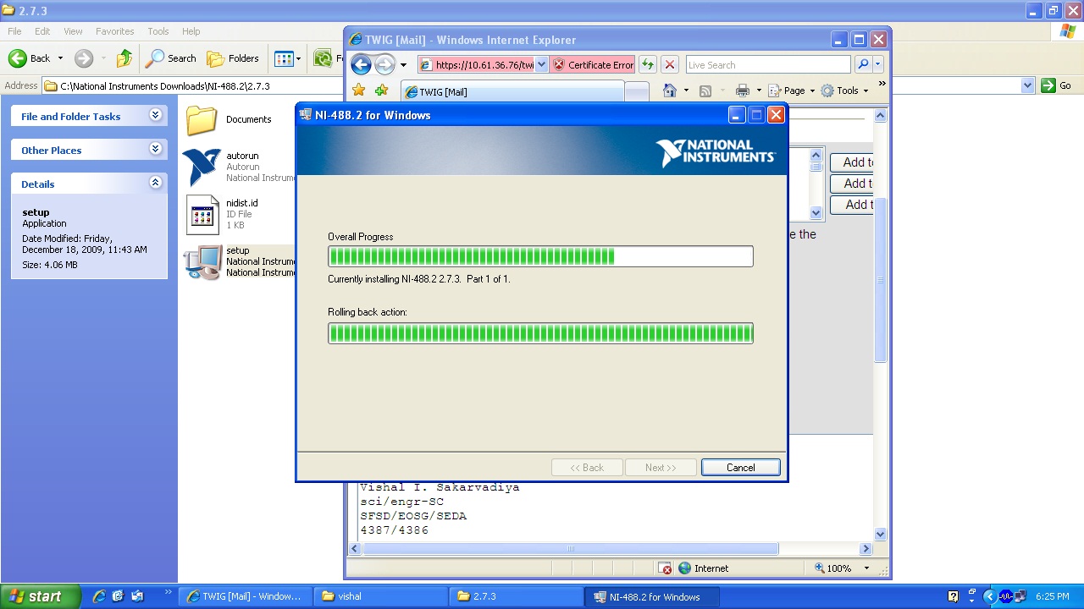Click the IE toolbar overflow chevron
The height and width of the screenshot is (609, 1084).
(x=882, y=84)
